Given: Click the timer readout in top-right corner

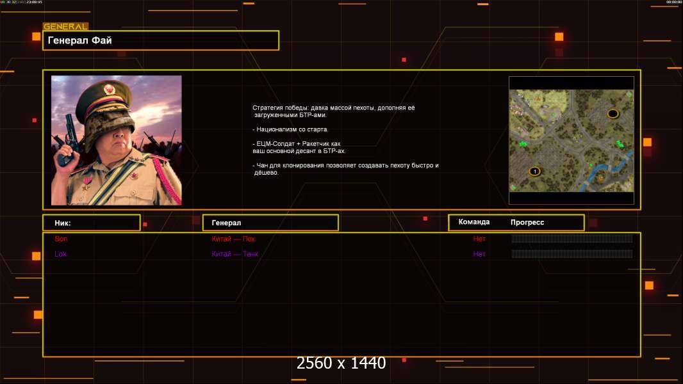Looking at the screenshot, I should click(673, 2).
